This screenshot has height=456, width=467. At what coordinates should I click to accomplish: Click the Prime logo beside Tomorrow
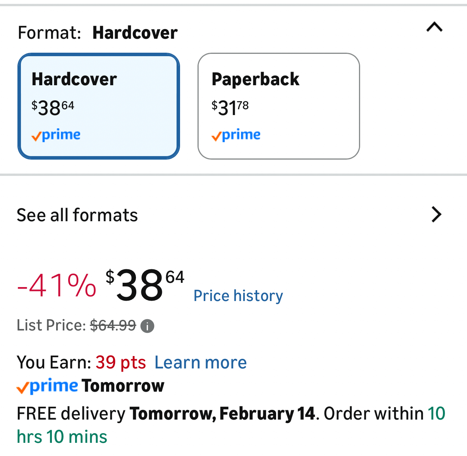tap(47, 386)
